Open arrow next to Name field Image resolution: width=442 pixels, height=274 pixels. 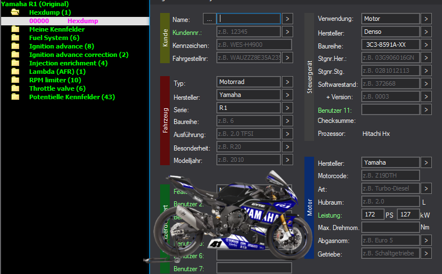coord(288,19)
